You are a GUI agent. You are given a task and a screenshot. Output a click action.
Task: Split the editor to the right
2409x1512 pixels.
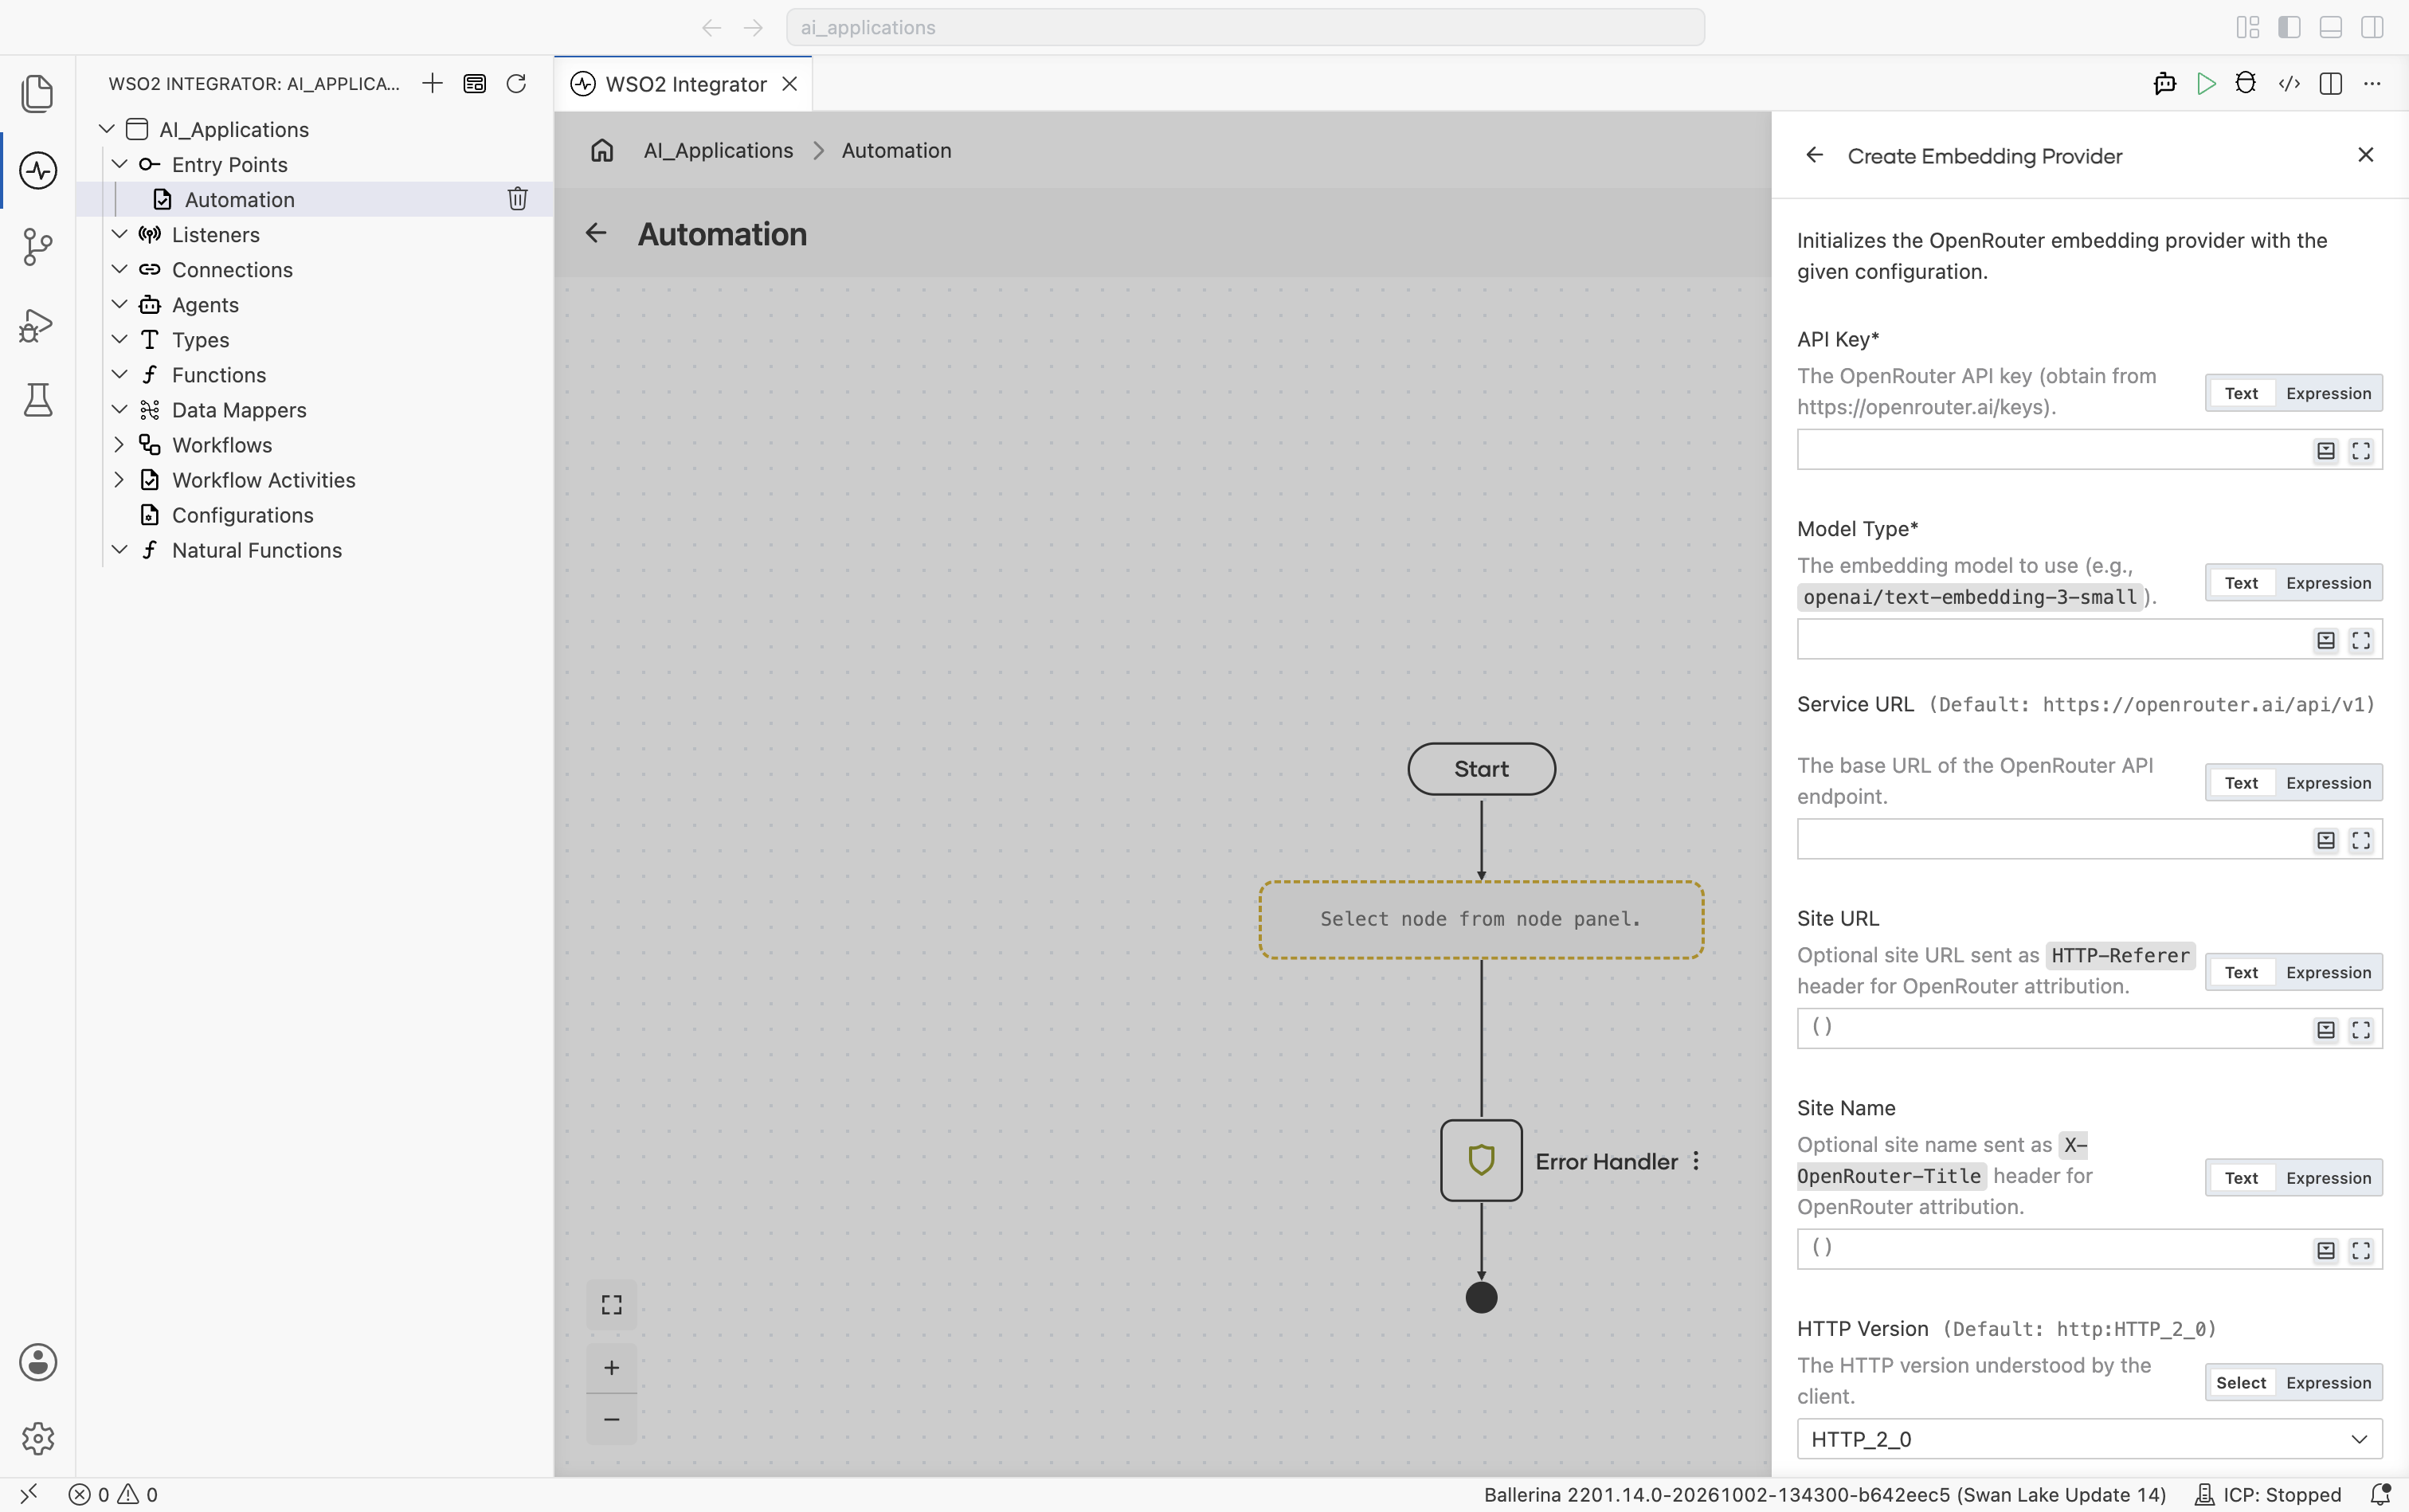2331,84
